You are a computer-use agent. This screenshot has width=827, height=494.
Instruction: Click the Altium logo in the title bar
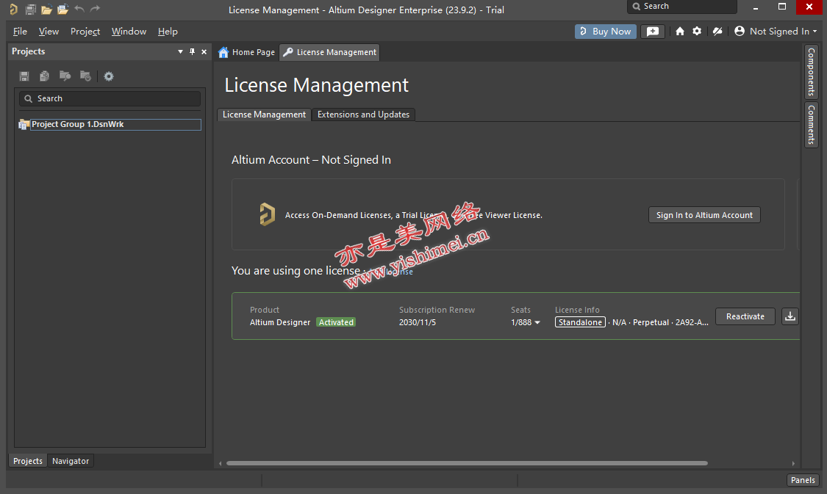[14, 9]
